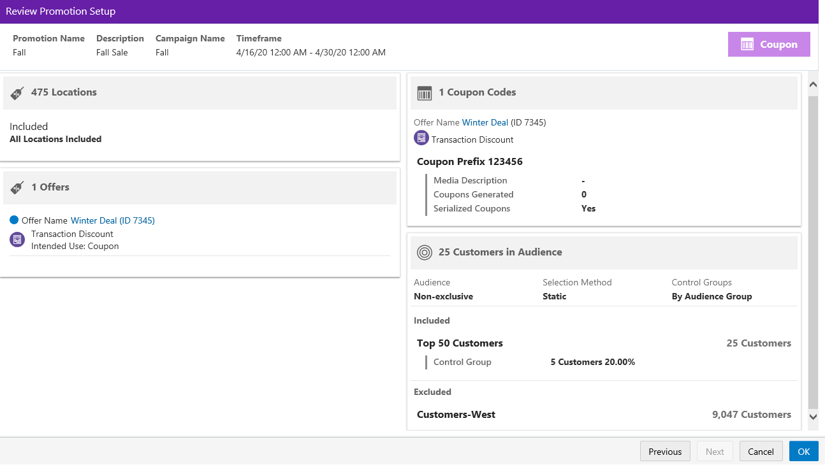Click the barcode icon on Coupon button
This screenshot has height=465, width=825.
point(747,45)
